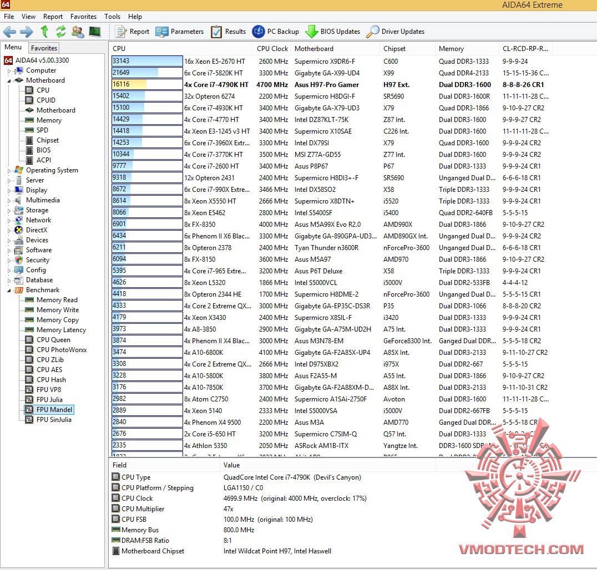
Task: Sort results by CPU column header
Action: (x=180, y=49)
